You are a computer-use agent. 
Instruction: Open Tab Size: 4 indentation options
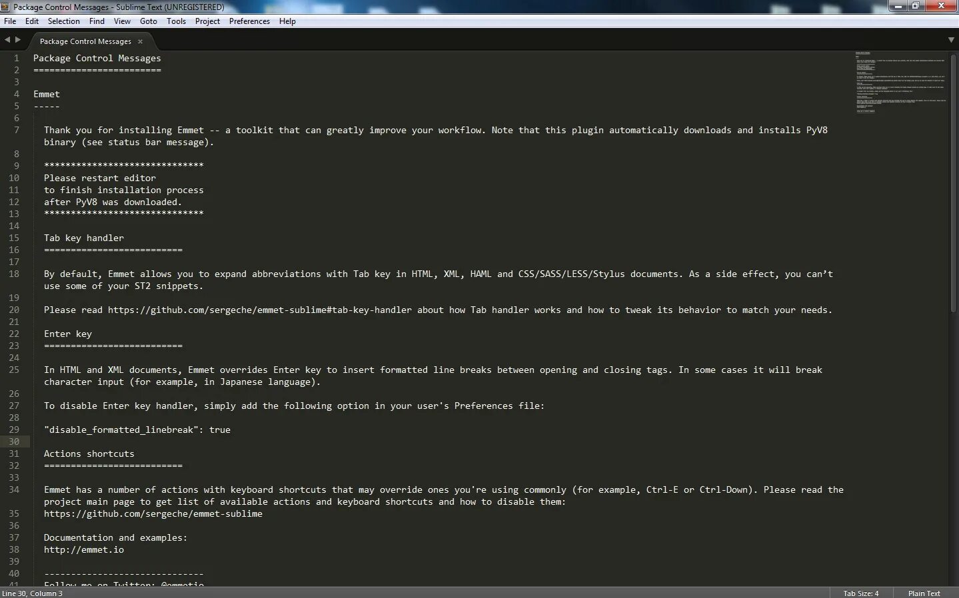point(860,593)
